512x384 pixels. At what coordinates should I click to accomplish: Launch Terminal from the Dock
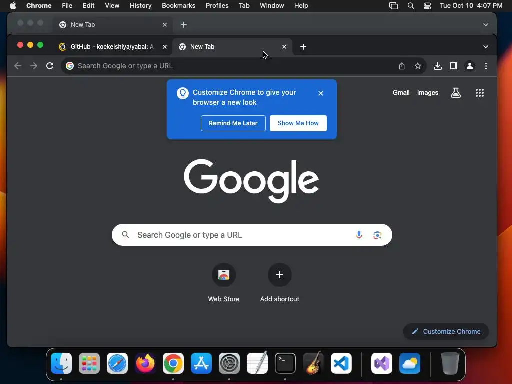285,363
